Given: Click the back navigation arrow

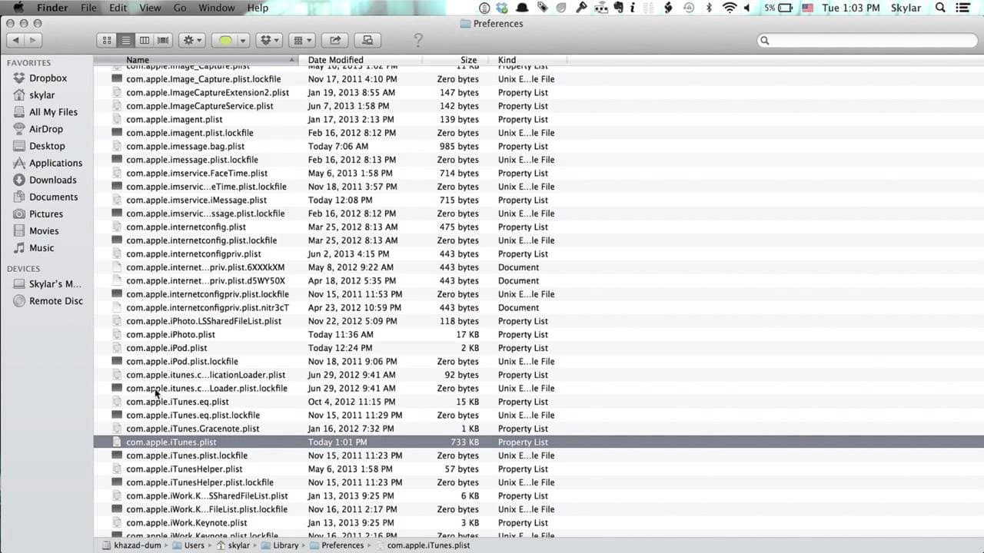Looking at the screenshot, I should (x=15, y=40).
